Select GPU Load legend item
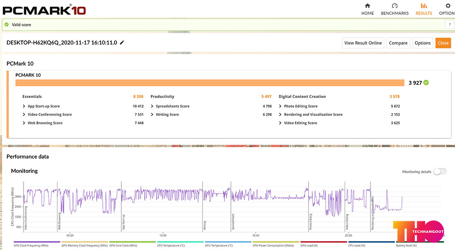This screenshot has height=250, width=455. tap(324, 244)
